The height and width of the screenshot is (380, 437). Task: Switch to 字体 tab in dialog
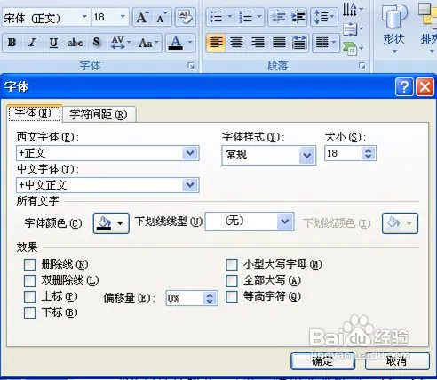pyautogui.click(x=35, y=113)
